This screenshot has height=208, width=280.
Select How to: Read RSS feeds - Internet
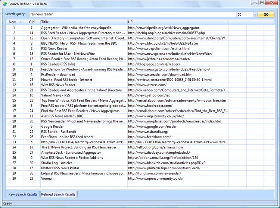[x=66, y=80]
